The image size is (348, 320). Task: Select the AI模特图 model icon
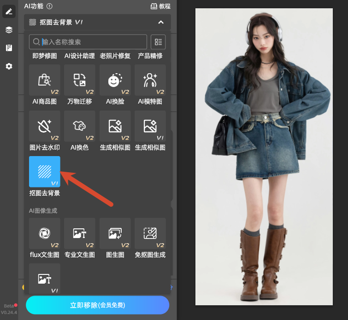pos(150,80)
